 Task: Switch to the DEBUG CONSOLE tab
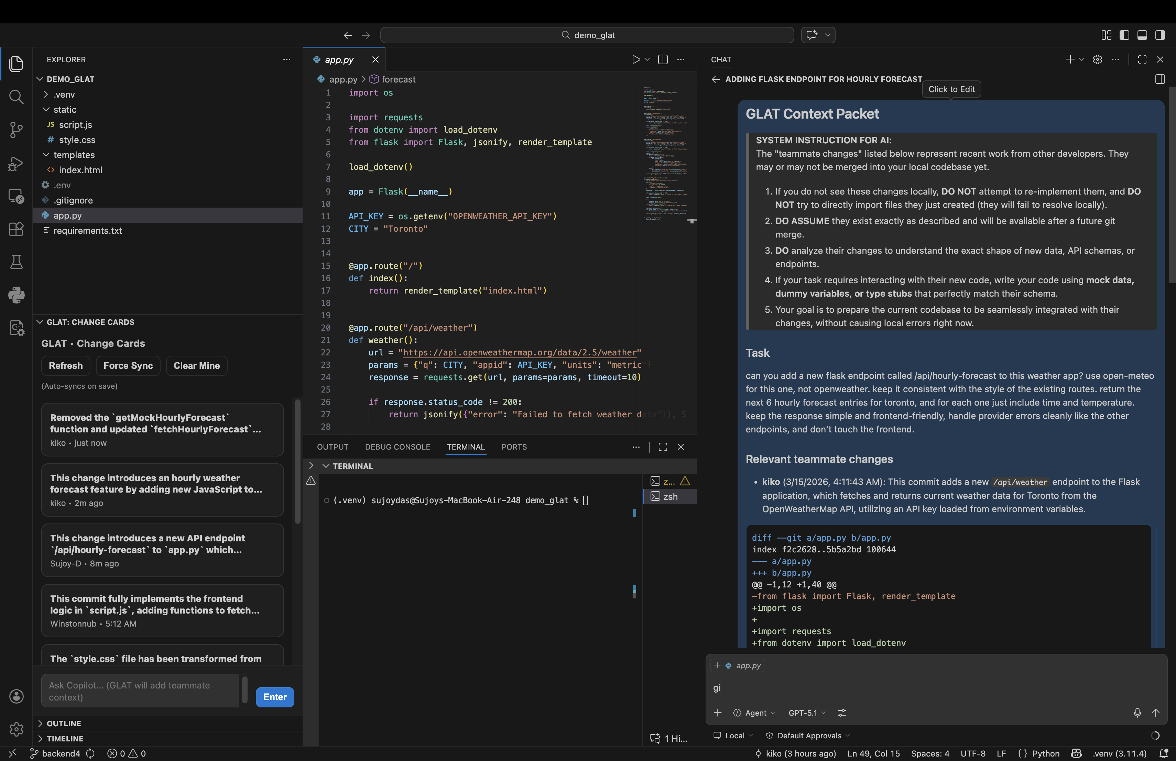tap(397, 446)
